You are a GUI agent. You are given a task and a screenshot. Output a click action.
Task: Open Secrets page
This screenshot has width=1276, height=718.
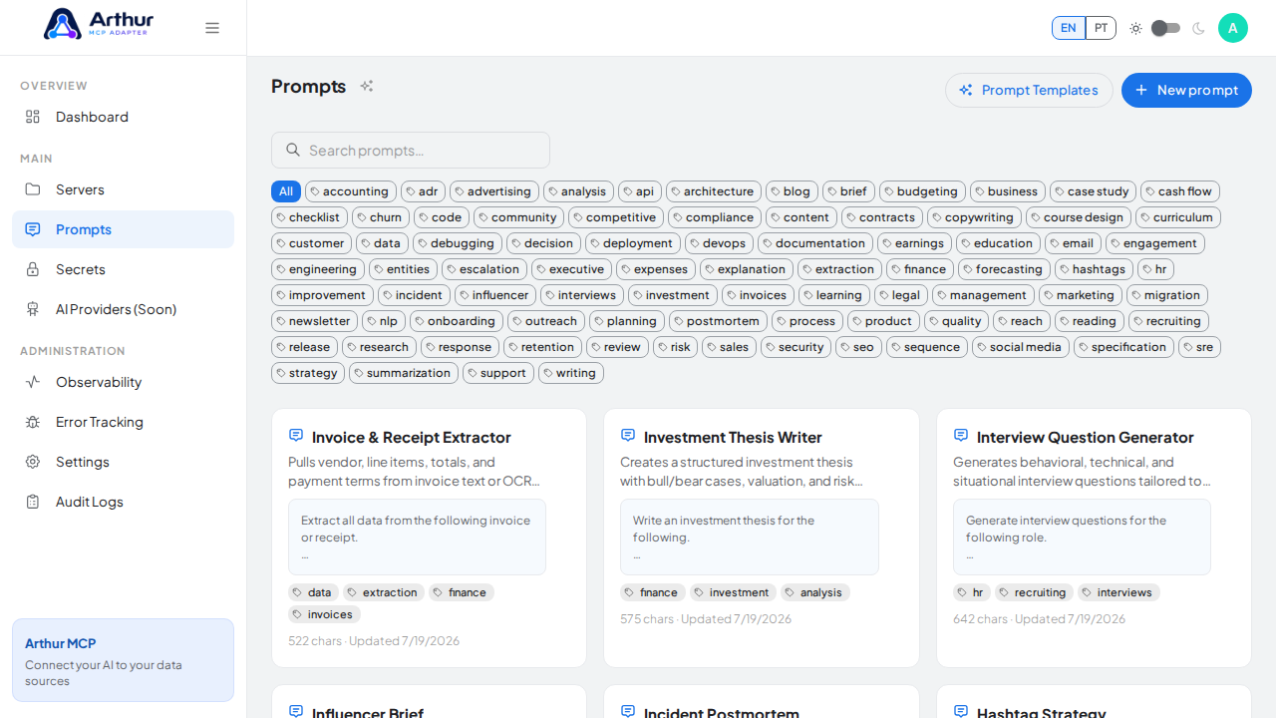(123, 269)
